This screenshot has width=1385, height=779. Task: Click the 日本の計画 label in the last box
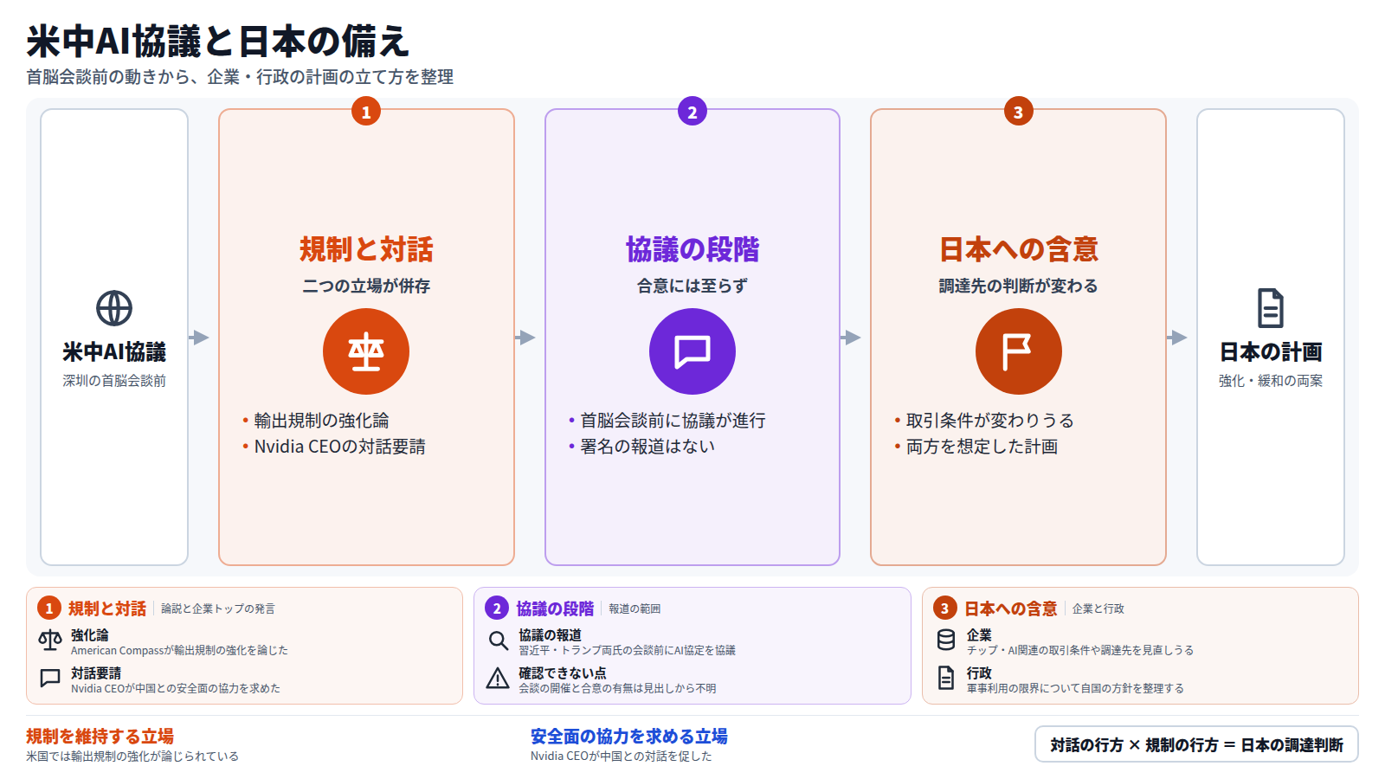tap(1271, 352)
